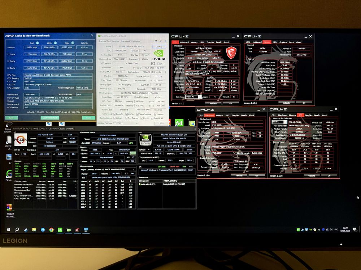
Task: Click the volume speaker tray icon
Action: [331, 230]
